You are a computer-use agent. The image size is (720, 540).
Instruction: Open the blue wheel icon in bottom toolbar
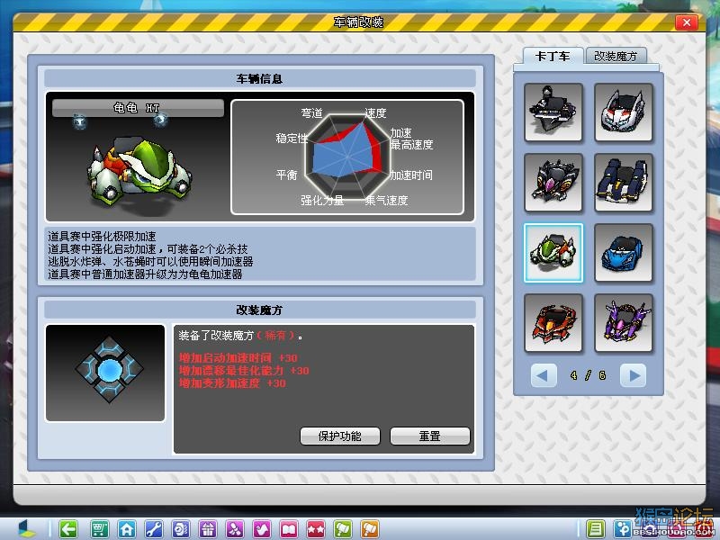(181, 529)
